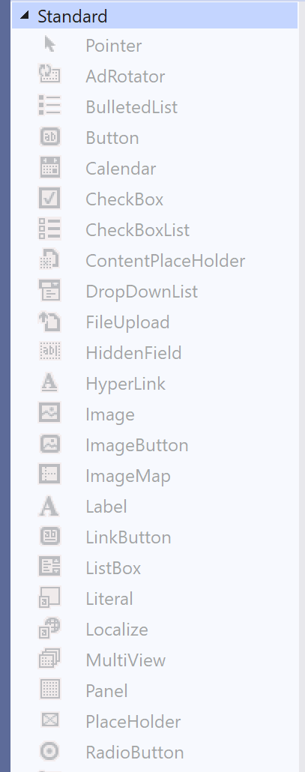Screen dimensions: 305x772
Task: Select the Calendar control icon
Action: pos(49,167)
